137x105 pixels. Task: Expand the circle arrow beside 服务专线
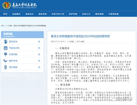click(x=39, y=61)
